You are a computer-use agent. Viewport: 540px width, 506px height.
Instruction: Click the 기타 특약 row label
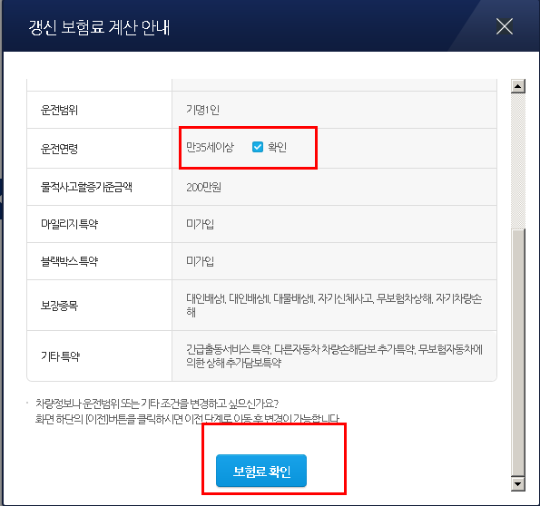pos(60,356)
